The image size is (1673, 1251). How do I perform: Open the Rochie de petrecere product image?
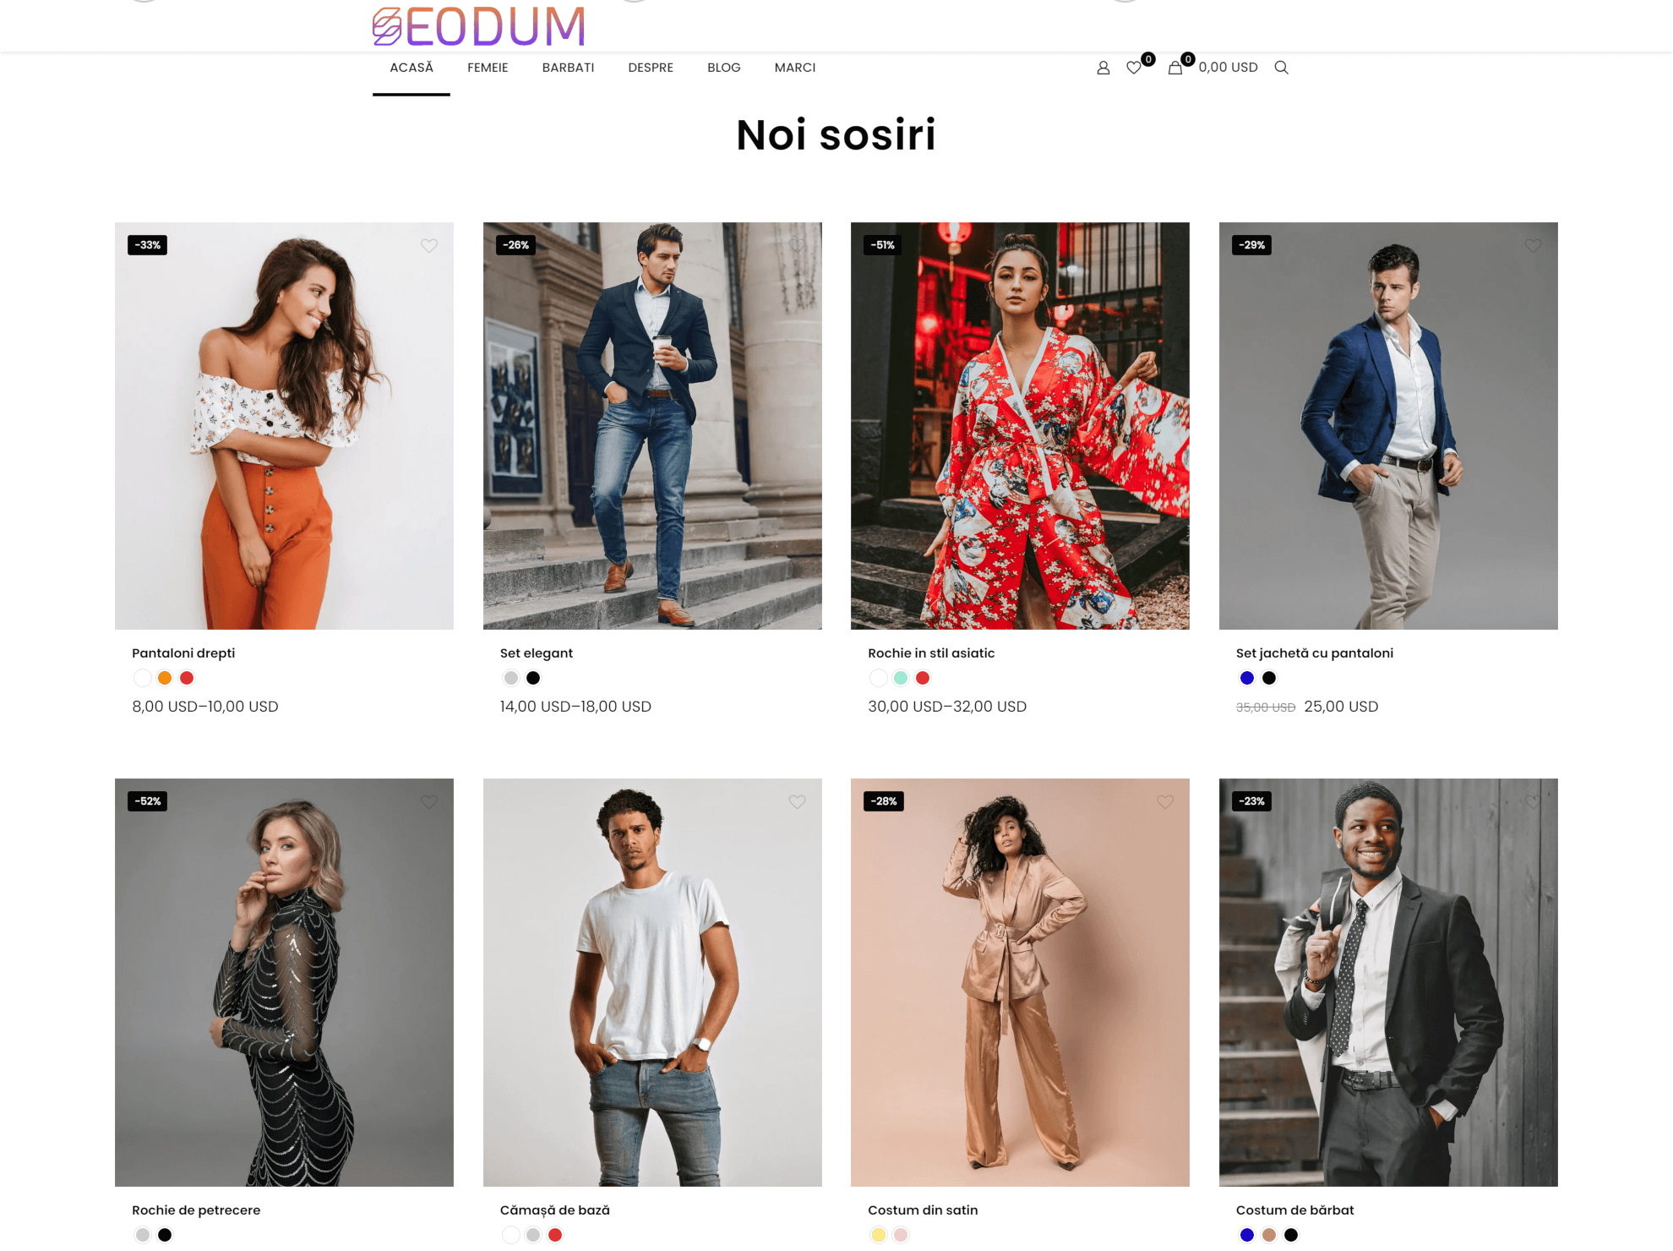click(284, 982)
